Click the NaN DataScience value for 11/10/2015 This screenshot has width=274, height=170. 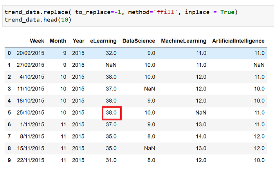pos(150,89)
